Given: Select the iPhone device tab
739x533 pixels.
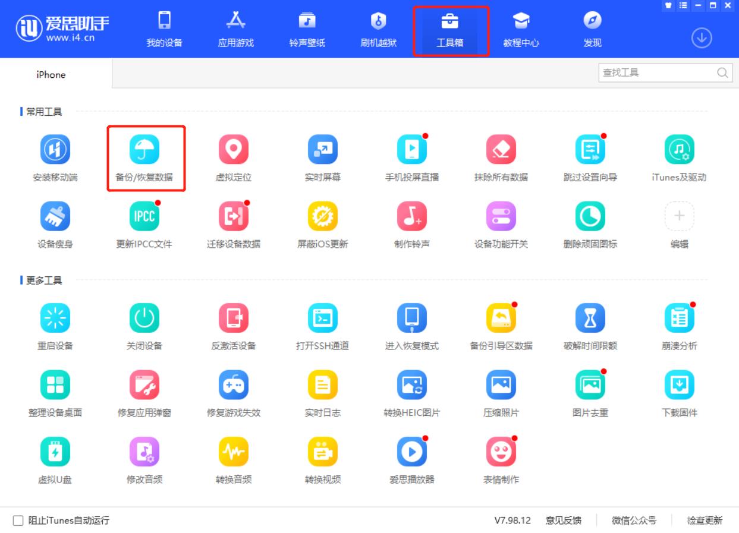Looking at the screenshot, I should tap(51, 75).
